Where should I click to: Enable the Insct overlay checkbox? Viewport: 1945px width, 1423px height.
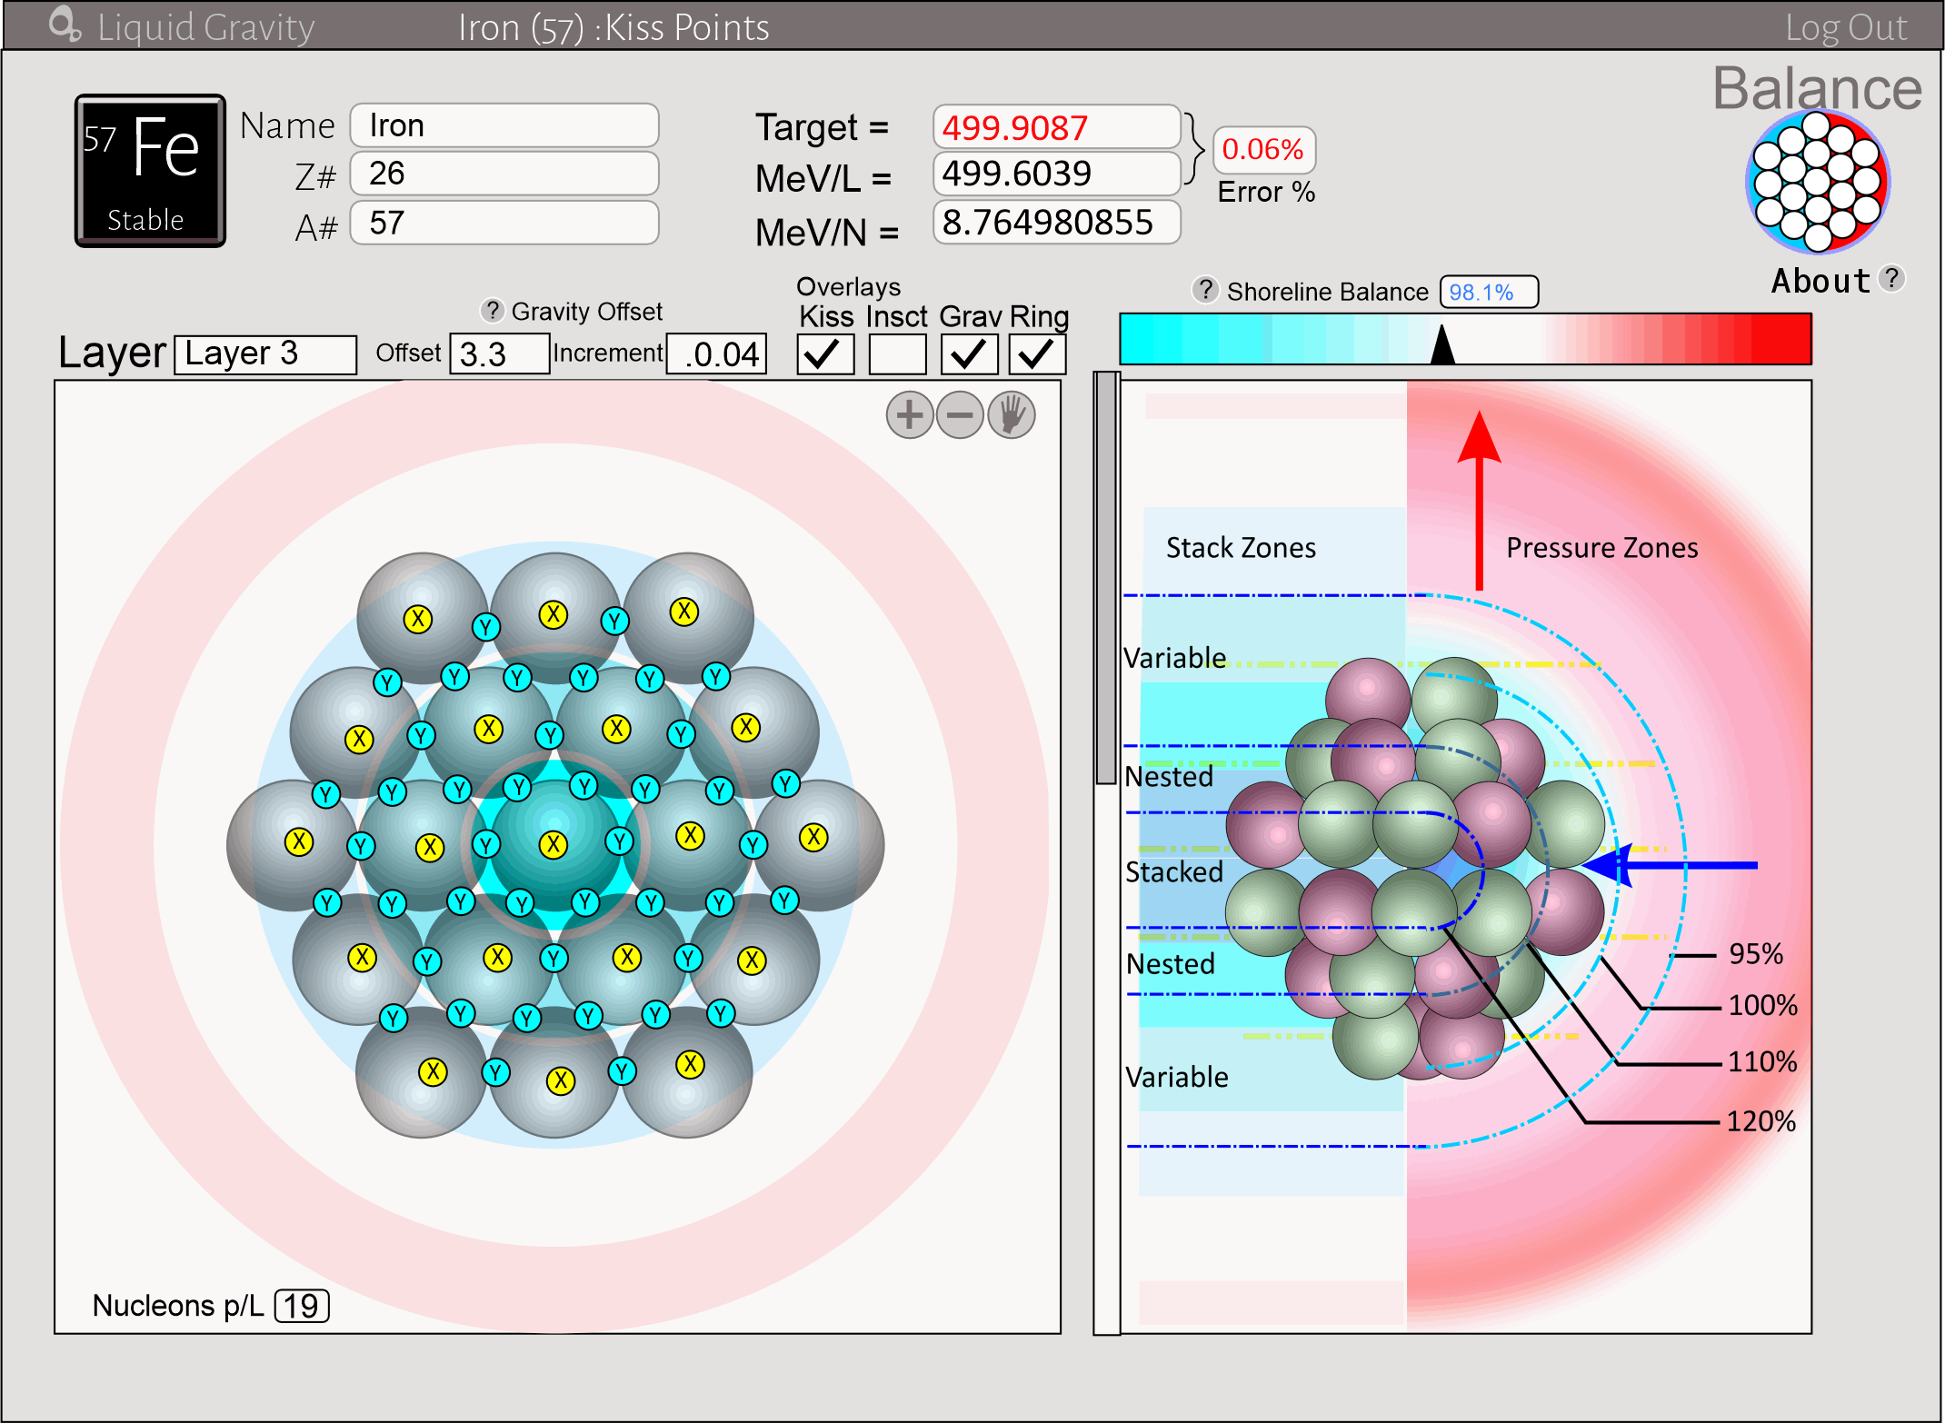pos(897,354)
